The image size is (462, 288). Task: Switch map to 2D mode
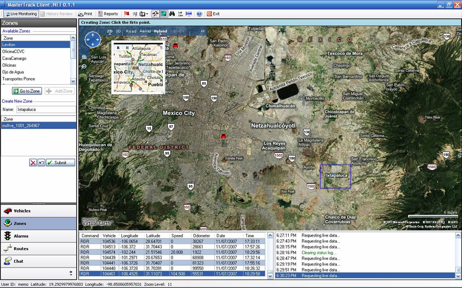click(x=110, y=31)
